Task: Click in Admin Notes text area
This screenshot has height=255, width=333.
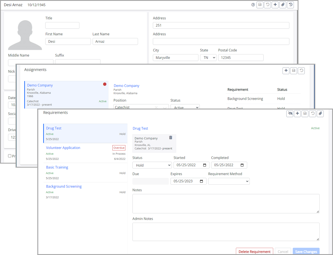Action: point(226,232)
